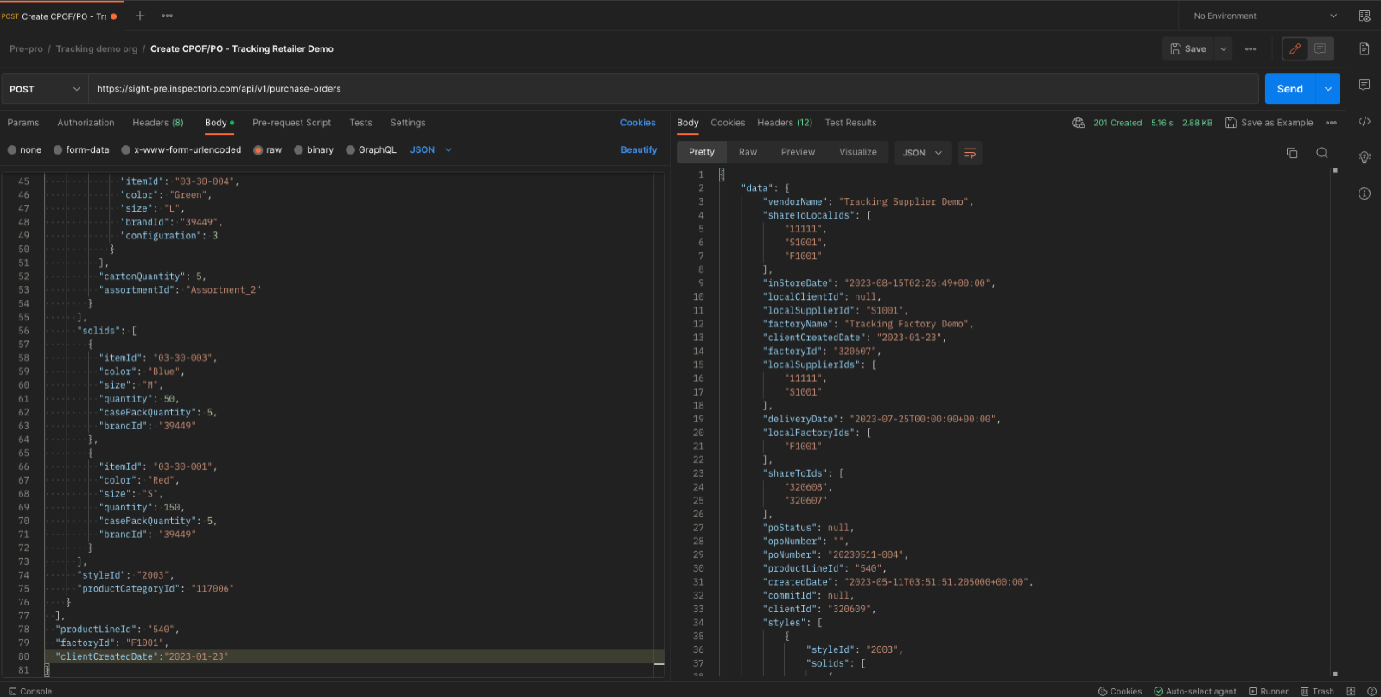The width and height of the screenshot is (1381, 697).
Task: Open Pre-pro in breadcrumb
Action: tap(26, 49)
